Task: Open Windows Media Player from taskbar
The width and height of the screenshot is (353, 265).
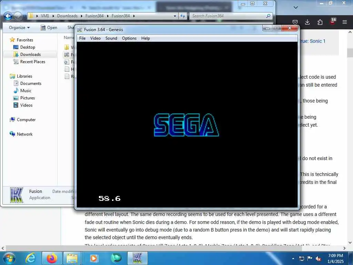Action: pyautogui.click(x=94, y=258)
